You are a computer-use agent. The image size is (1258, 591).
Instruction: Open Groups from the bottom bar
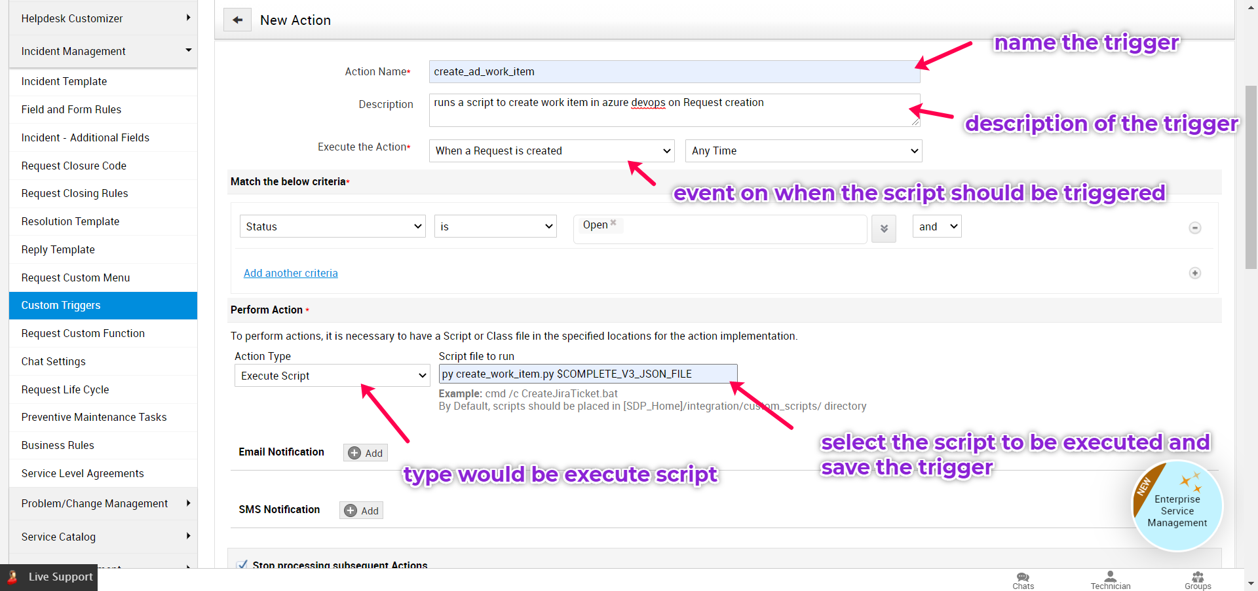(1197, 579)
